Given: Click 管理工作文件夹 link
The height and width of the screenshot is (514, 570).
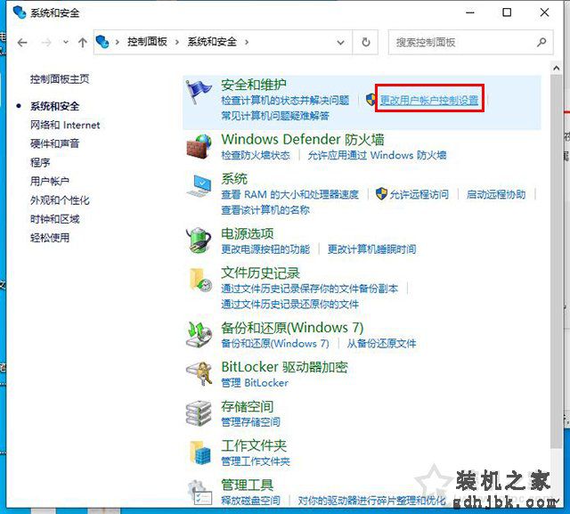Looking at the screenshot, I should tap(256, 461).
